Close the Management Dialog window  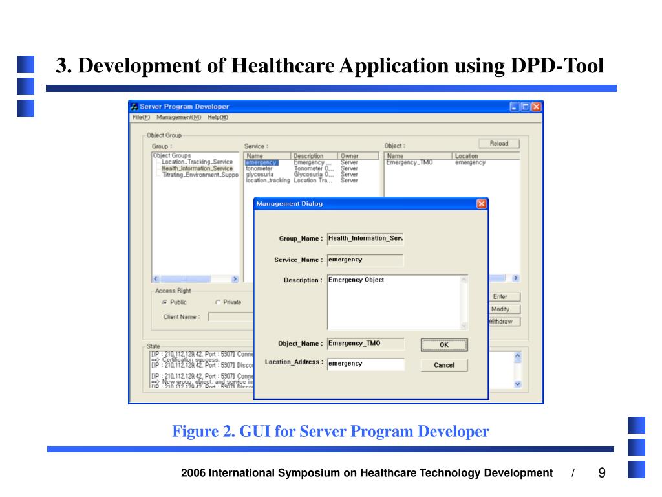click(481, 204)
